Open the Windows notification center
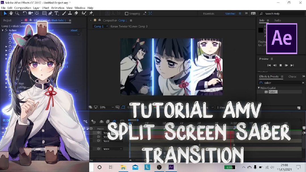306x172 pixels. (x=298, y=167)
